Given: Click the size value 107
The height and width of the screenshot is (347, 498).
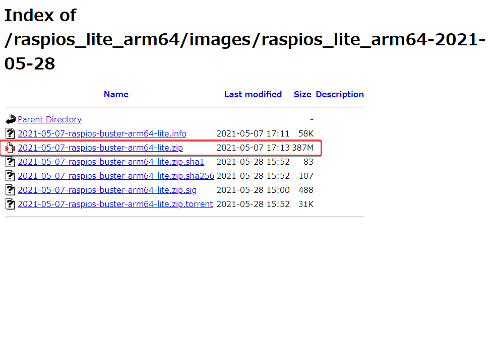Looking at the screenshot, I should [x=306, y=176].
